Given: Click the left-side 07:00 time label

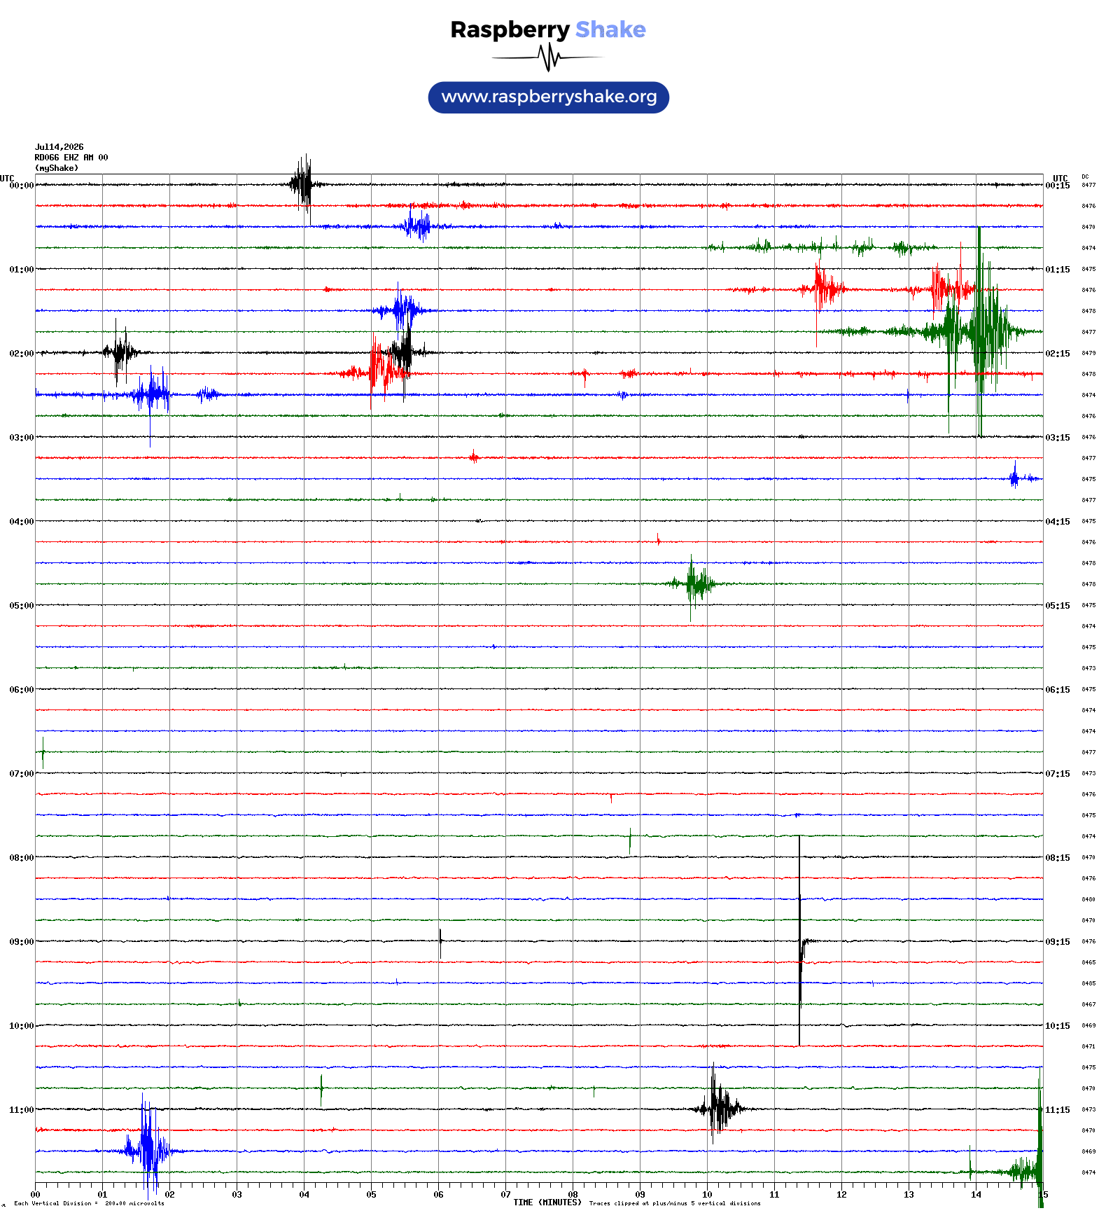Looking at the screenshot, I should tap(22, 774).
